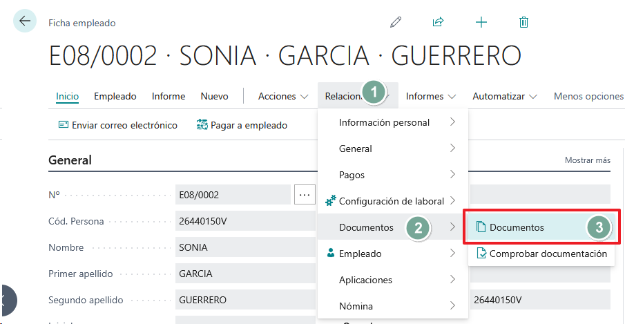
Task: Go back with the arrow button
Action: click(x=25, y=21)
